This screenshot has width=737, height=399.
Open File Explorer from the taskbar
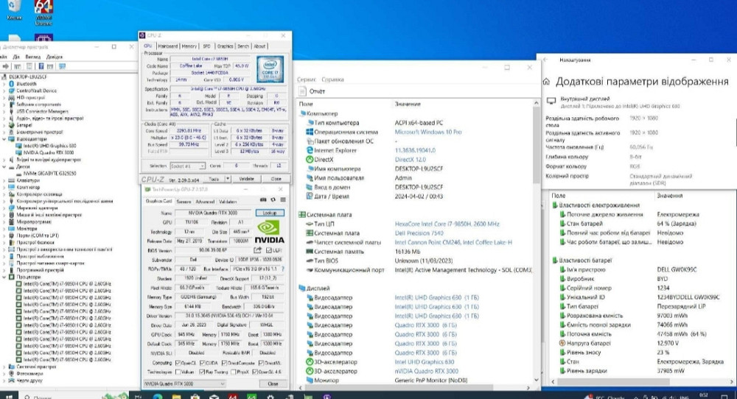pyautogui.click(x=176, y=396)
